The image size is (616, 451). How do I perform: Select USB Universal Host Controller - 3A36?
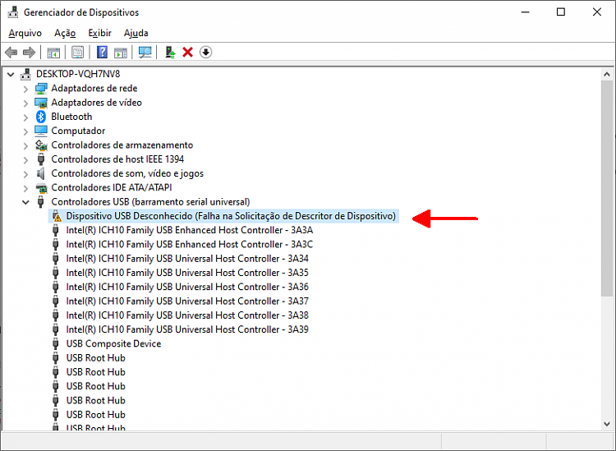[x=187, y=287]
